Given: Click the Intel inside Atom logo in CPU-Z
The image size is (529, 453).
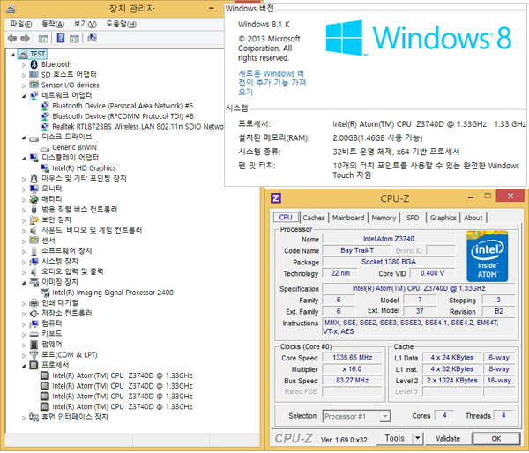Looking at the screenshot, I should click(x=488, y=256).
